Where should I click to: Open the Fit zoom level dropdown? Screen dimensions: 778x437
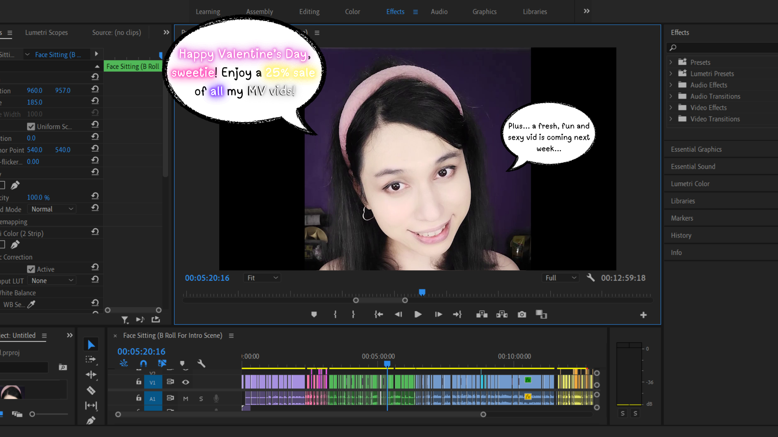pyautogui.click(x=262, y=278)
